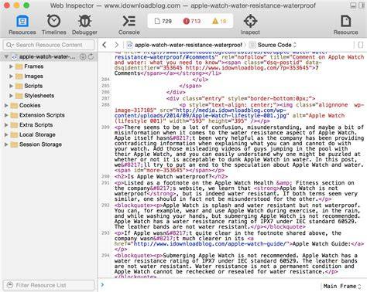Image resolution: width=367 pixels, height=292 pixels.
Task: Click the Filter Resource List field
Action: [x=49, y=285]
